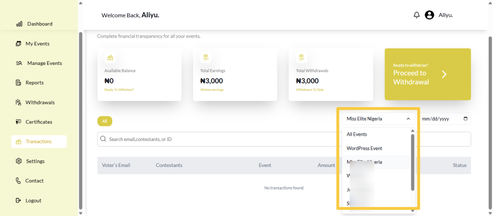Viewport: 493px width, 216px height.
Task: Click the Dashboard bar chart icon
Action: (19, 24)
